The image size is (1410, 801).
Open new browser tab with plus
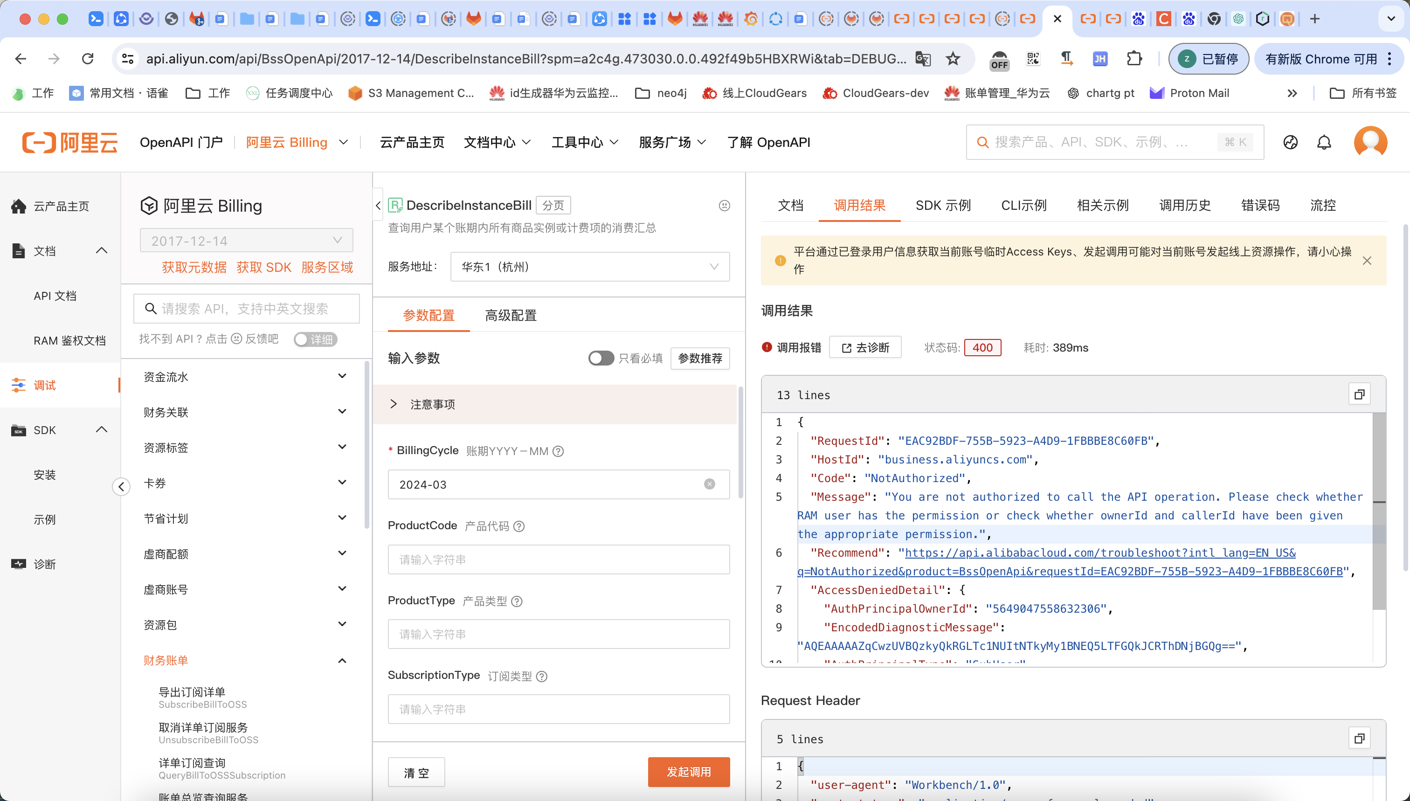coord(1315,19)
